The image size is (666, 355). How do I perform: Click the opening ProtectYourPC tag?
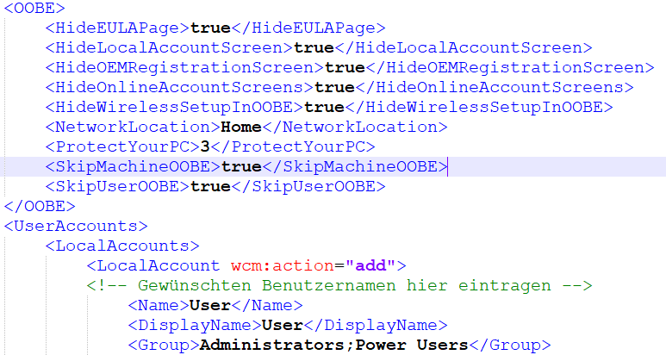(x=122, y=146)
